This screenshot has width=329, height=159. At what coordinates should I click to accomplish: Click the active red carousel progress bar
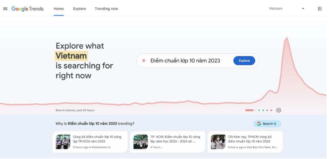249,110
